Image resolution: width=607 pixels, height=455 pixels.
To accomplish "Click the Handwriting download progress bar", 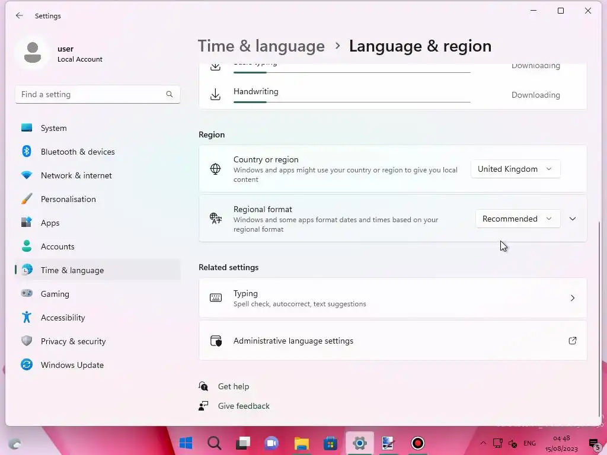I will point(352,102).
